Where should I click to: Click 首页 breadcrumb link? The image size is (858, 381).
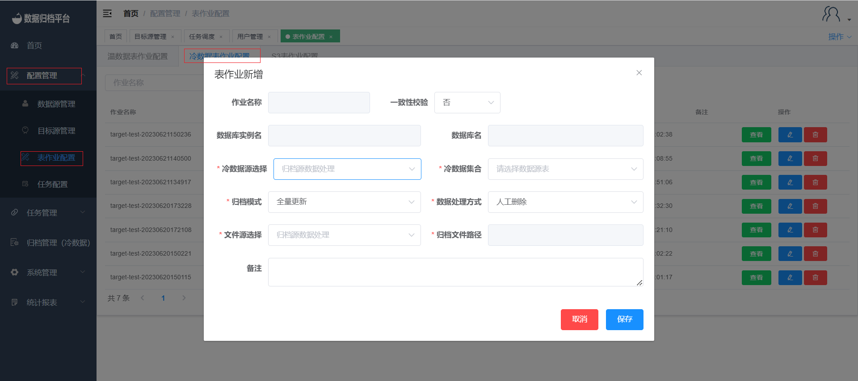click(131, 13)
